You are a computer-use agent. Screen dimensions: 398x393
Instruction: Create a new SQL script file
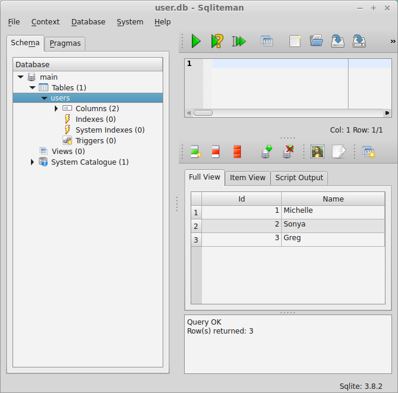tap(295, 41)
